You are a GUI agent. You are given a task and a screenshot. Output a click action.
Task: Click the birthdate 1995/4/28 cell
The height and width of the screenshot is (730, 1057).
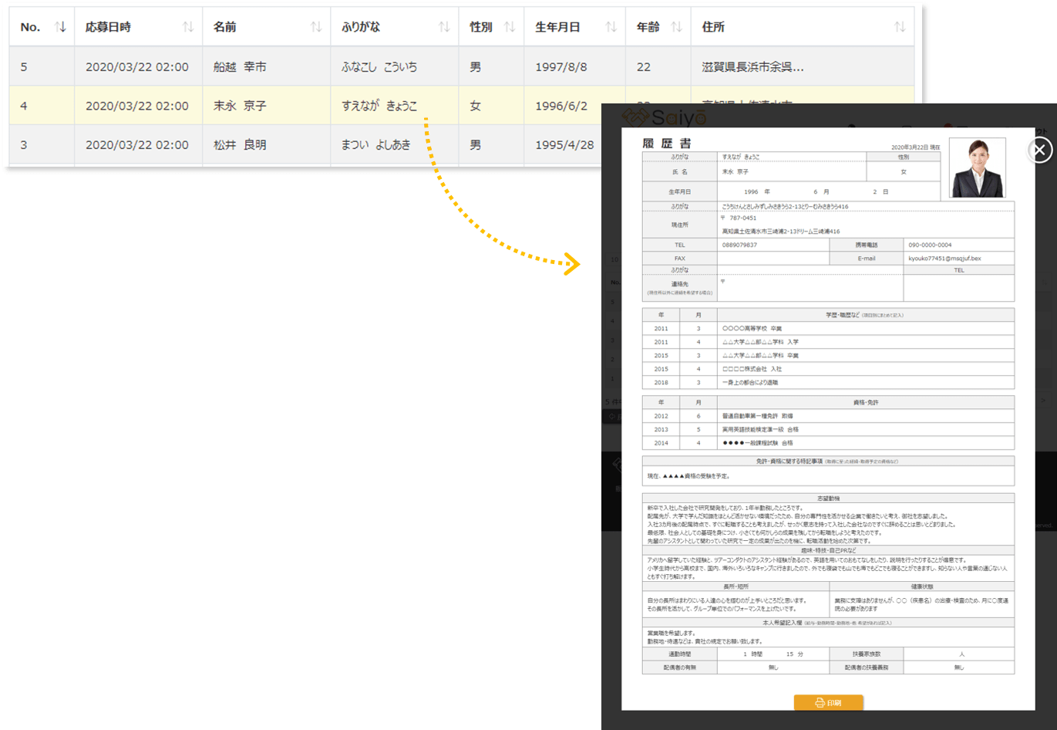(564, 145)
